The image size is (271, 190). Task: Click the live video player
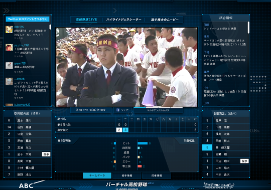coord(126,67)
